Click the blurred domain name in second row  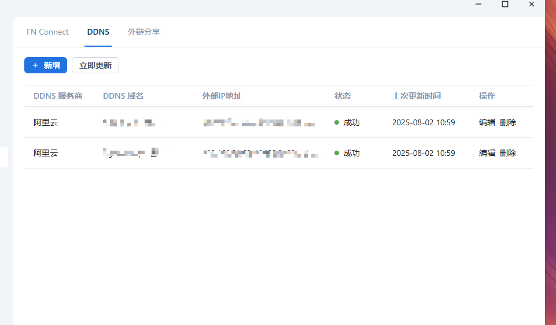(131, 153)
